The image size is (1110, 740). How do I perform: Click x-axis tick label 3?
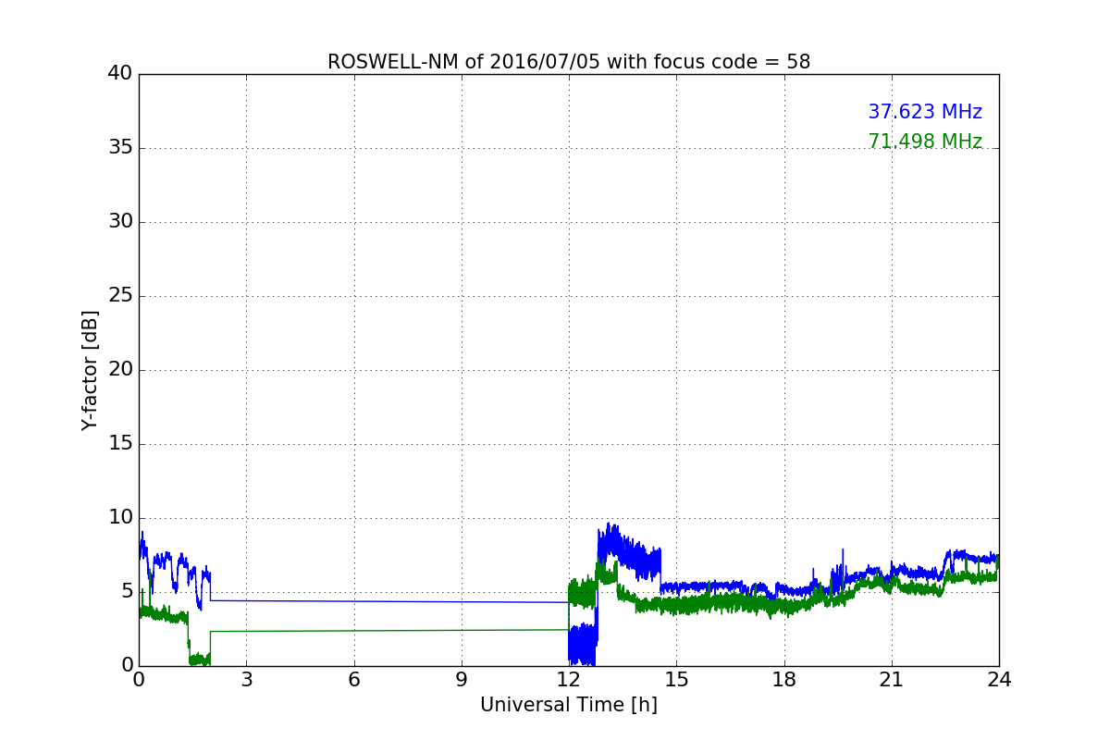[247, 679]
